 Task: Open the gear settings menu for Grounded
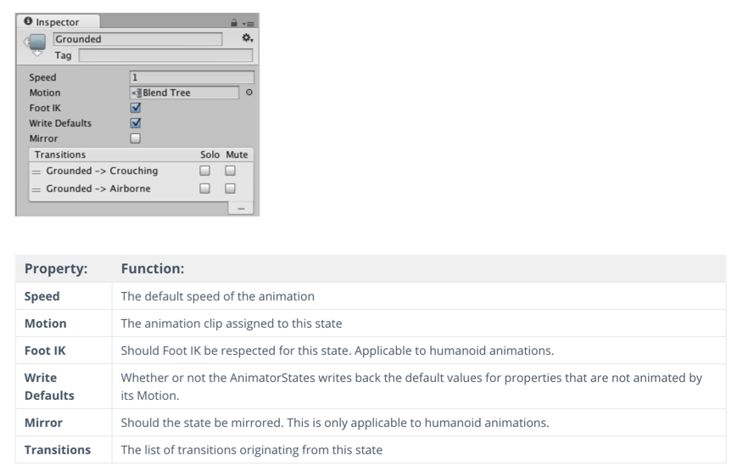click(x=248, y=38)
